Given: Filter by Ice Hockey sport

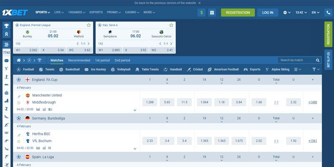Looking at the screenshot, I should tap(95, 69).
